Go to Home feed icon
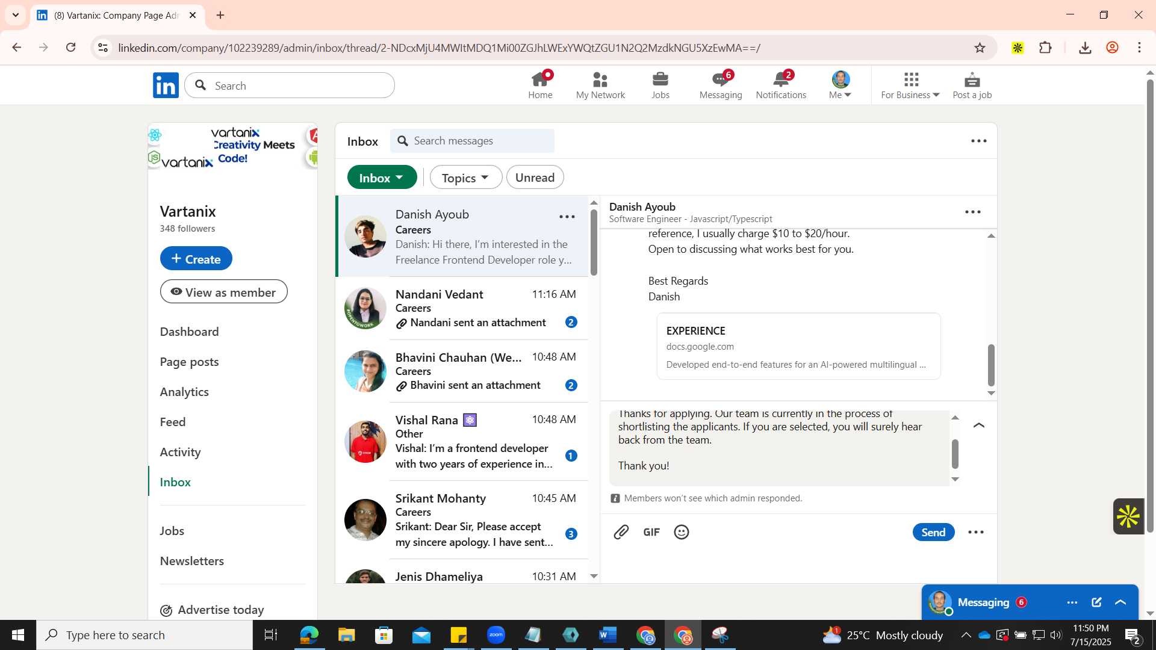 click(x=540, y=85)
